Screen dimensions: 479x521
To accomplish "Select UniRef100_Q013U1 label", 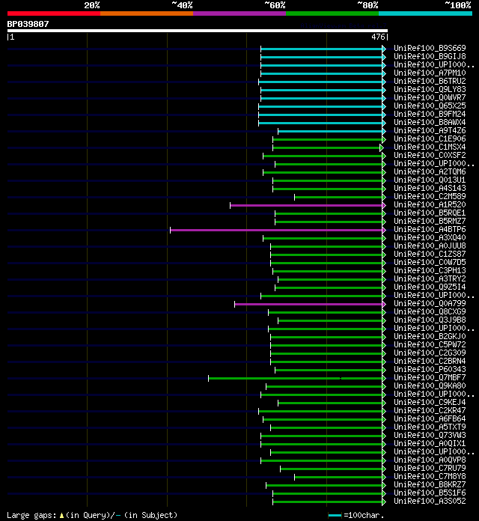I will coord(430,180).
